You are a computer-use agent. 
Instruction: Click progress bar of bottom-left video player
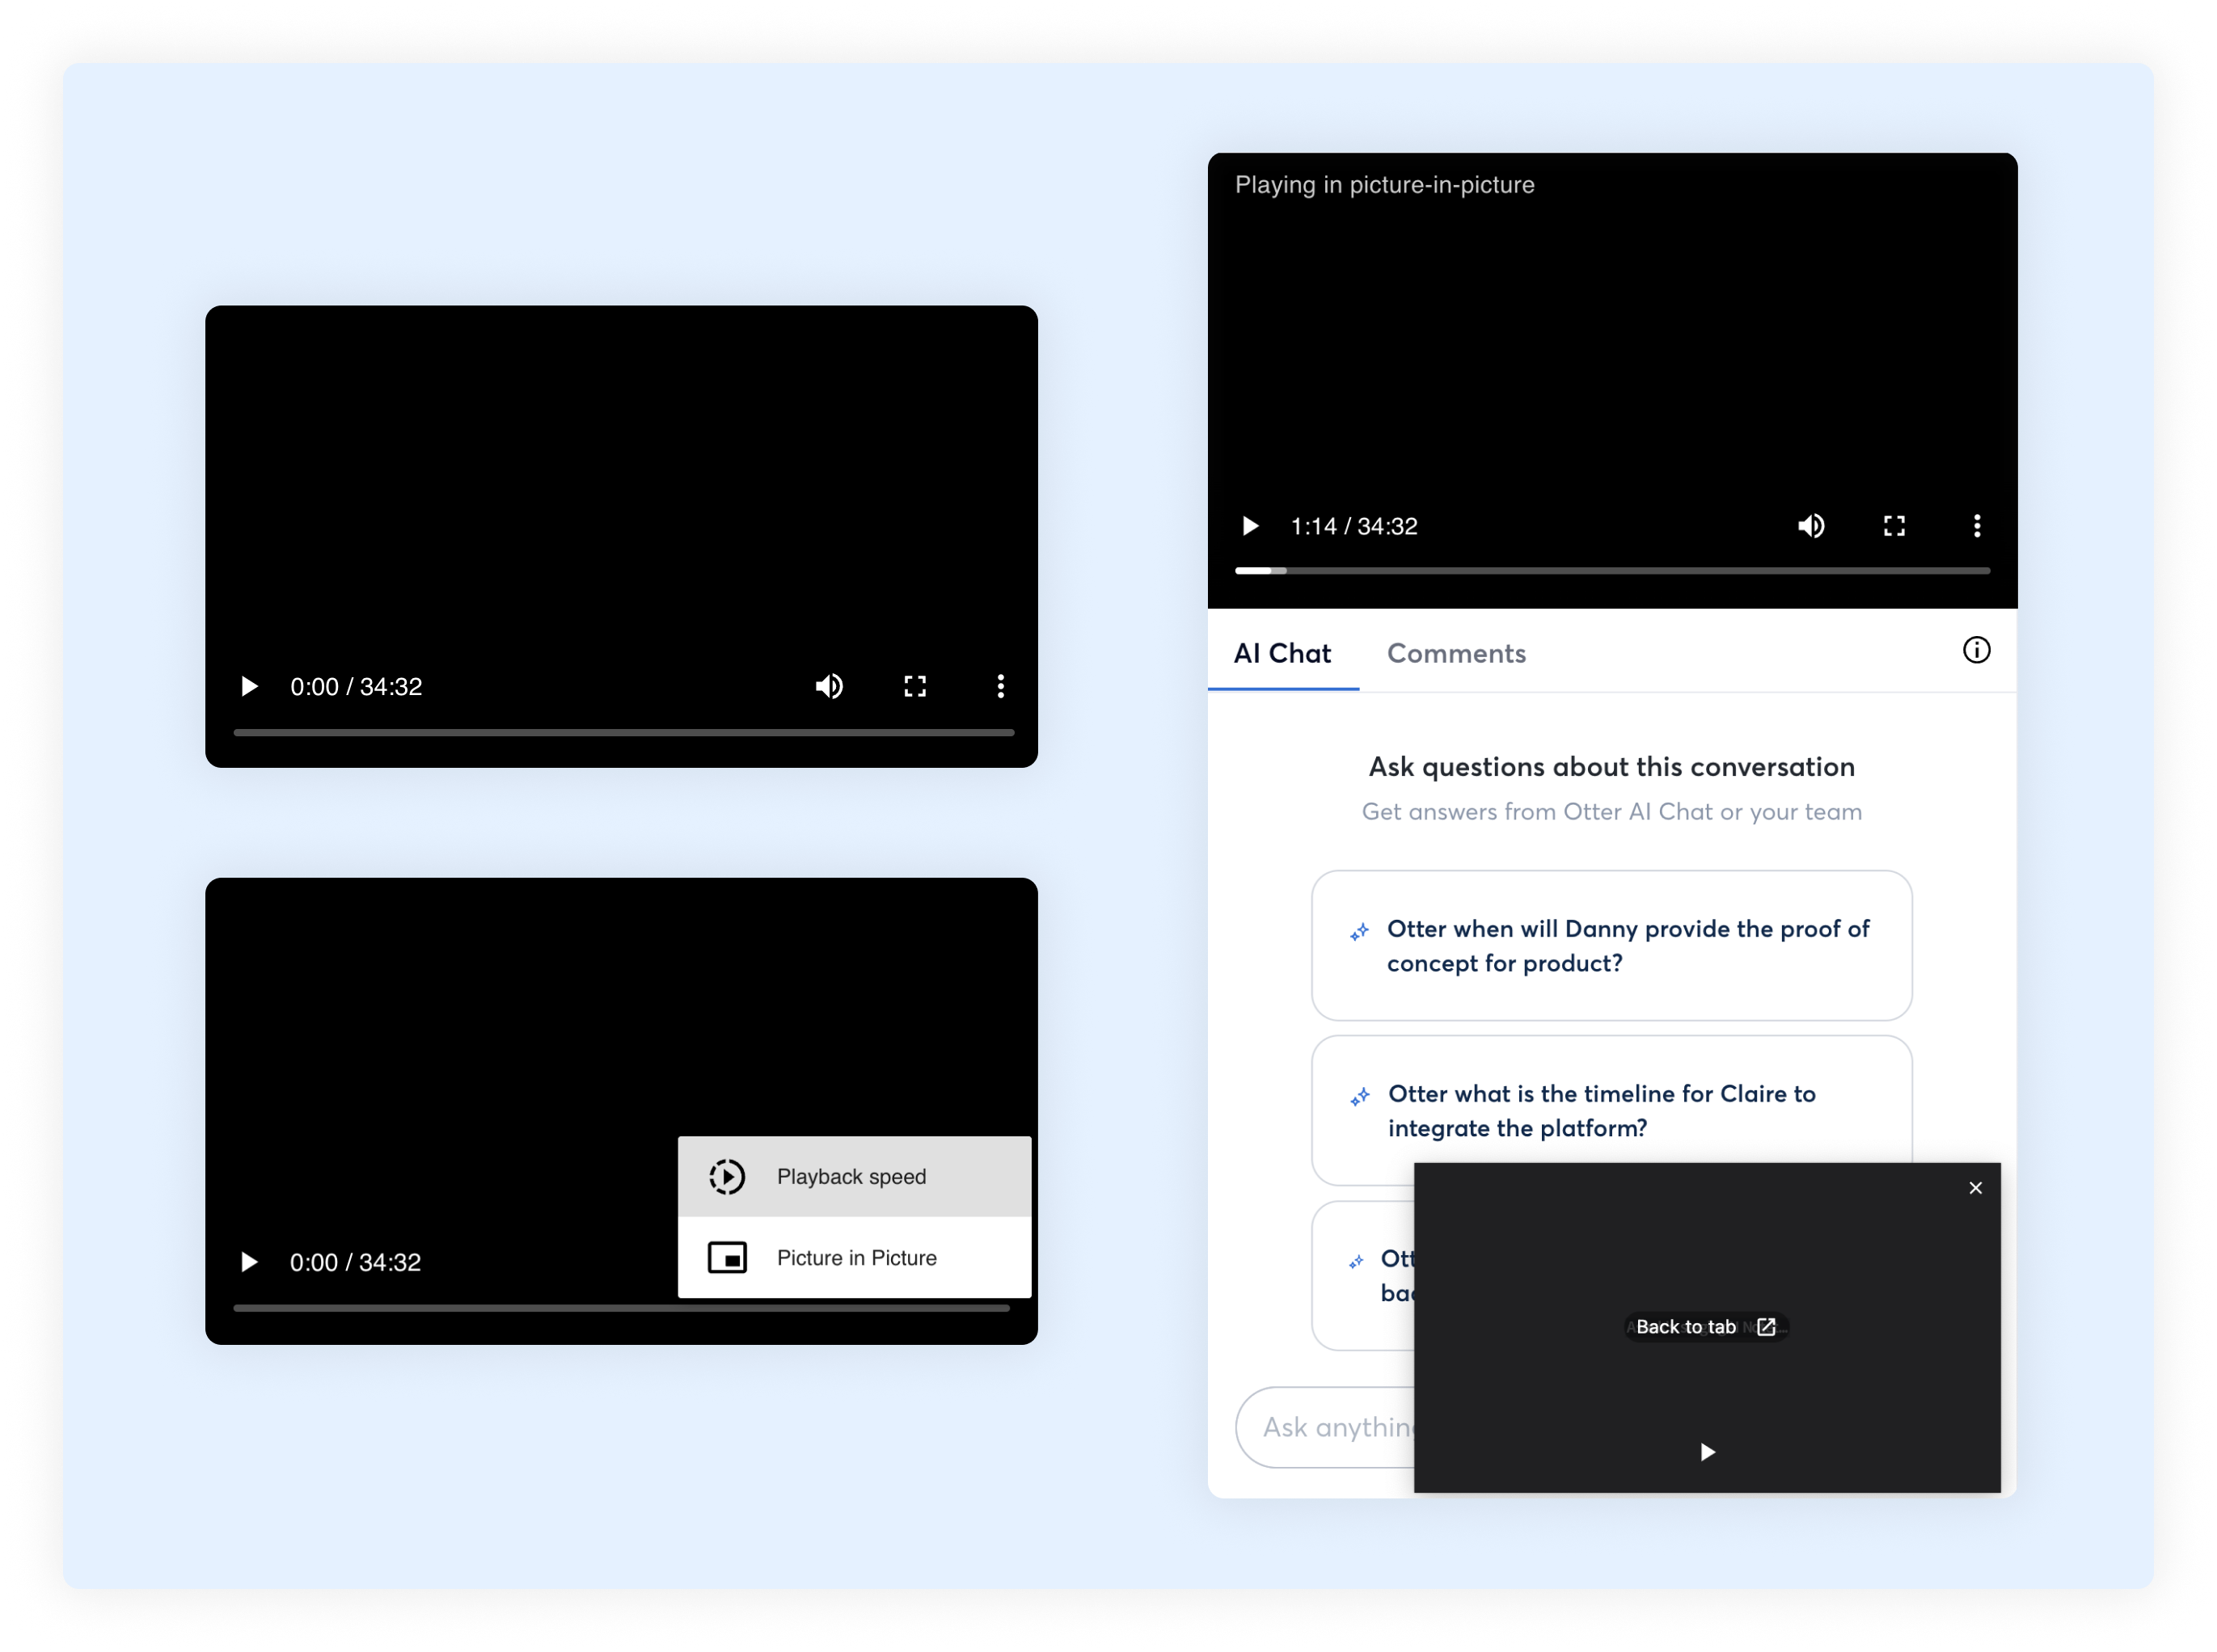pyautogui.click(x=620, y=1307)
